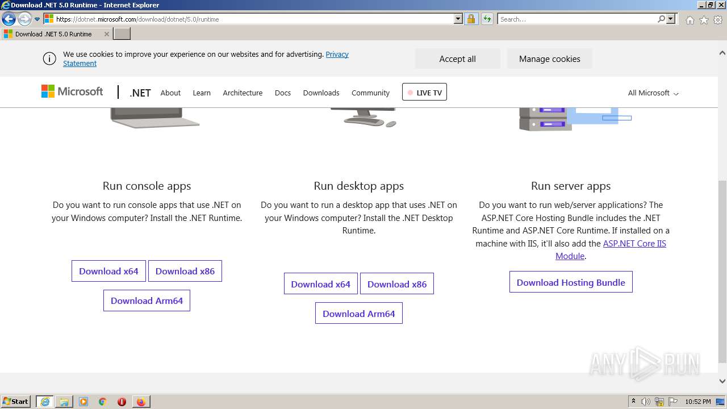Image resolution: width=727 pixels, height=409 pixels.
Task: Click the Run server apps heading
Action: coord(571,186)
